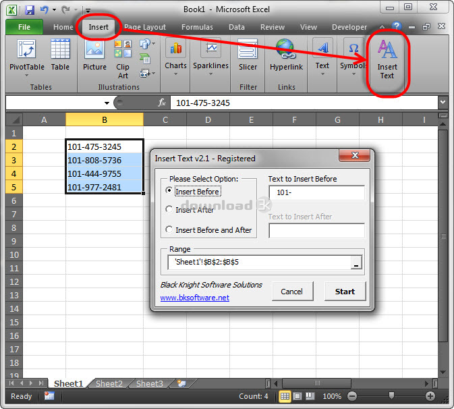Open Sparklines options
Image resolution: width=454 pixels, height=409 pixels.
210,57
